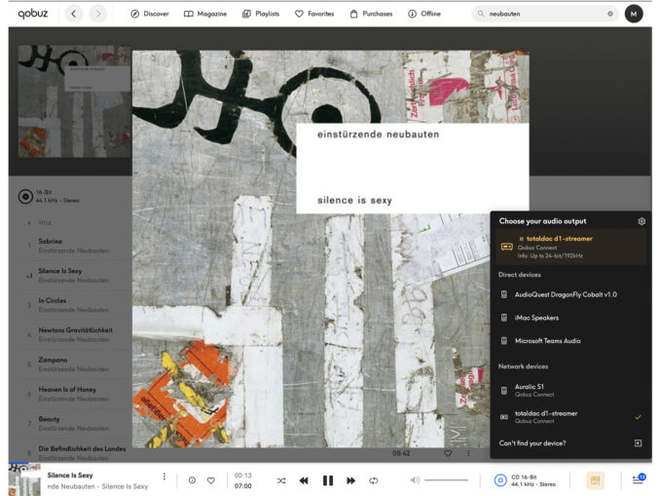Click the now-playing album thumbnail in player bar
The width and height of the screenshot is (660, 496).
[24, 479]
